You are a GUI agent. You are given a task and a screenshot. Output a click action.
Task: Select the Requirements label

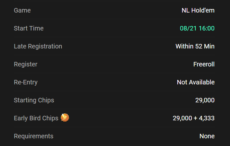[x=34, y=136]
